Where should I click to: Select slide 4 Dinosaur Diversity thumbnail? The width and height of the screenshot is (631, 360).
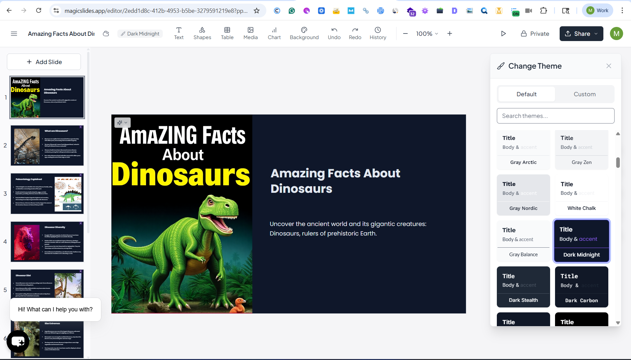point(47,242)
